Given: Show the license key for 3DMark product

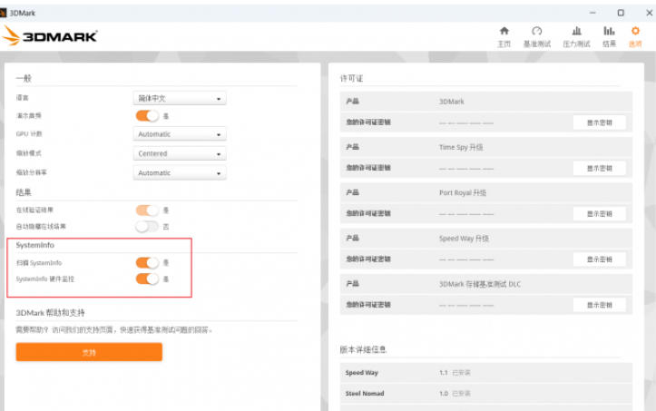Looking at the screenshot, I should click(x=599, y=122).
